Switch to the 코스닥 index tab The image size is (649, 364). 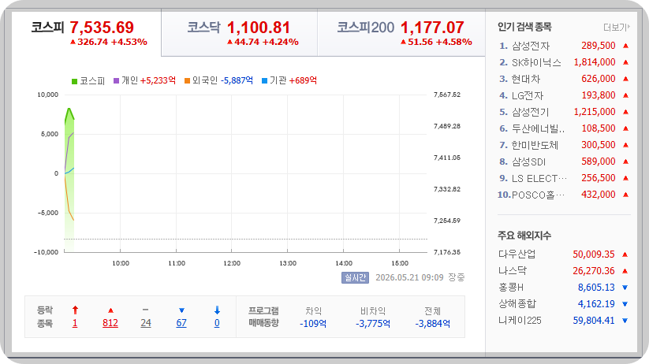[x=239, y=32]
